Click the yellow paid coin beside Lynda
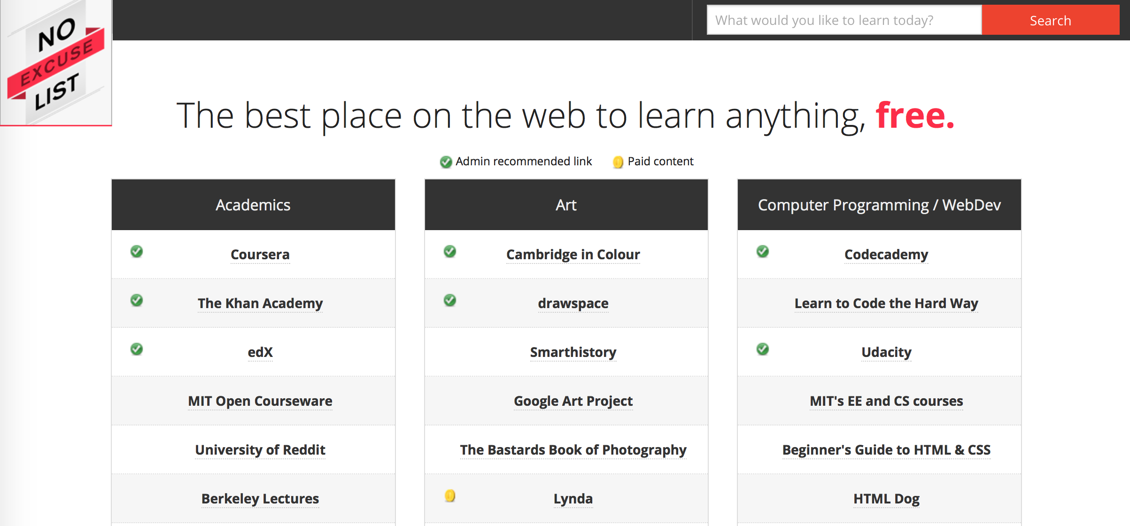 pos(450,495)
